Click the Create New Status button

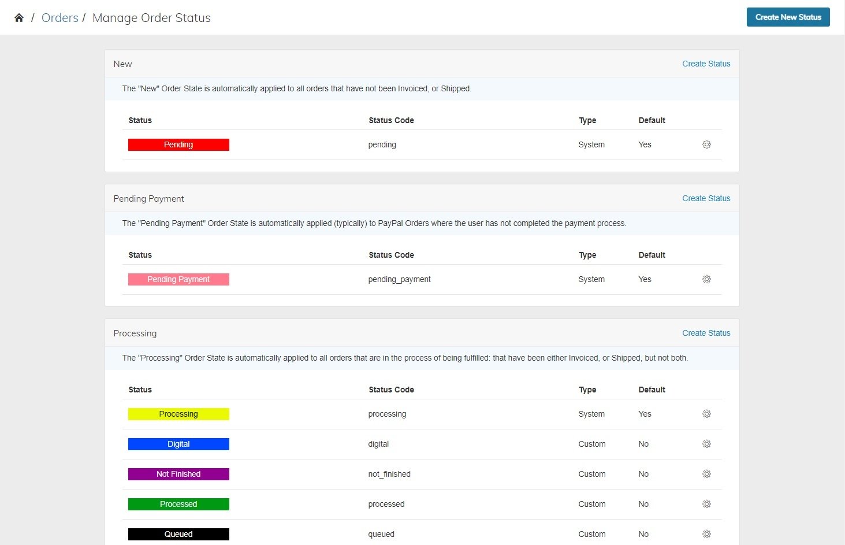point(788,17)
